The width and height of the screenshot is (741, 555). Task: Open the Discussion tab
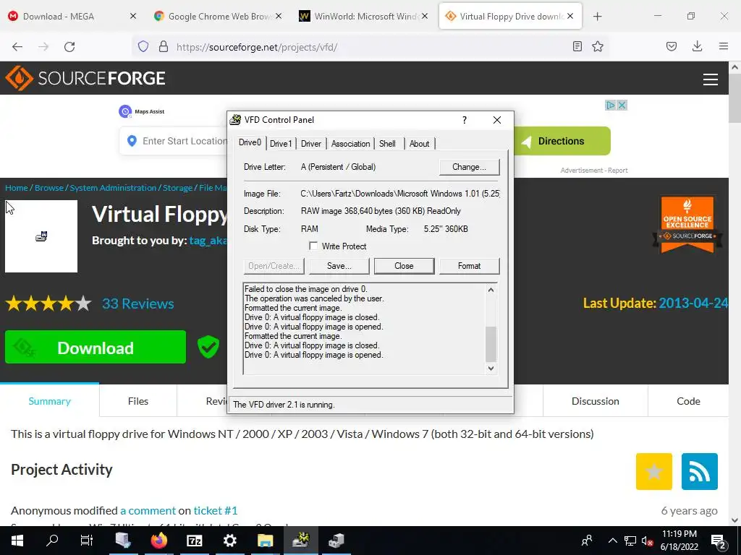coord(596,401)
